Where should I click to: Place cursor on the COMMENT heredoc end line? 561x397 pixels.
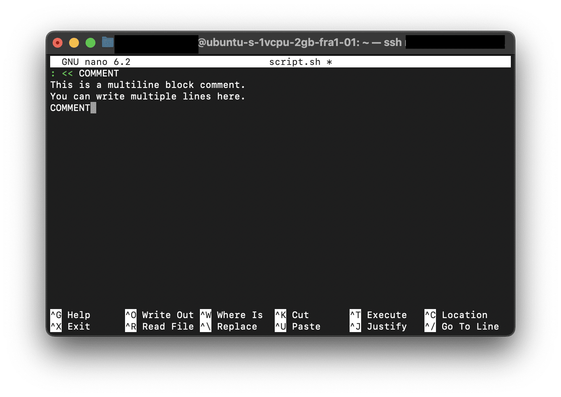[70, 108]
